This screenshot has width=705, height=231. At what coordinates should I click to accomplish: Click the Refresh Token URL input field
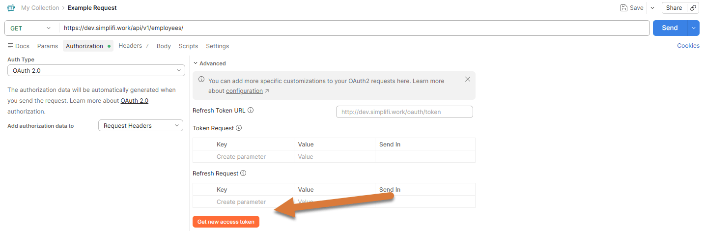[404, 112]
